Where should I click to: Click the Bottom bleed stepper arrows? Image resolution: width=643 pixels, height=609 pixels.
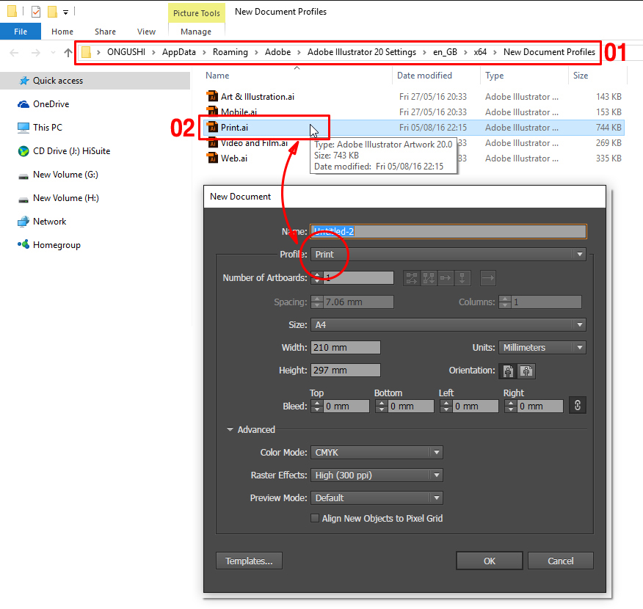pyautogui.click(x=382, y=406)
